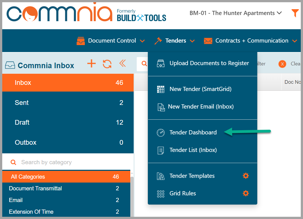The width and height of the screenshot is (303, 219).
Task: Select Upload Documents to Register
Action: pyautogui.click(x=203, y=63)
